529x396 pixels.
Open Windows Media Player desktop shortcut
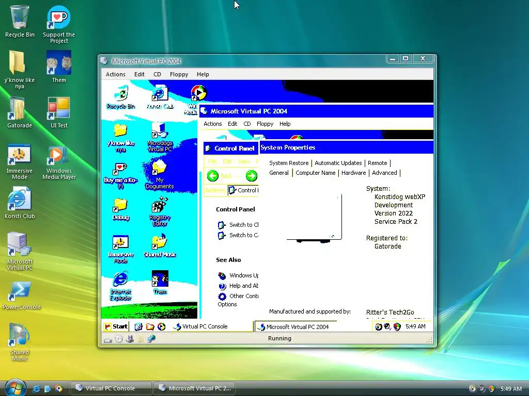click(x=59, y=163)
